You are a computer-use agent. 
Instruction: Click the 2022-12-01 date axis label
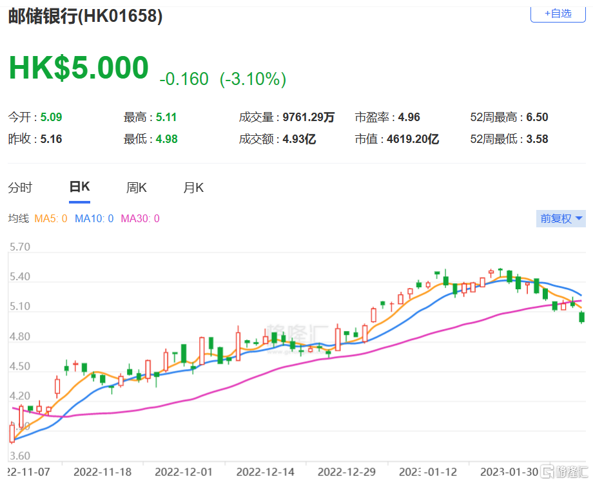[x=184, y=473]
